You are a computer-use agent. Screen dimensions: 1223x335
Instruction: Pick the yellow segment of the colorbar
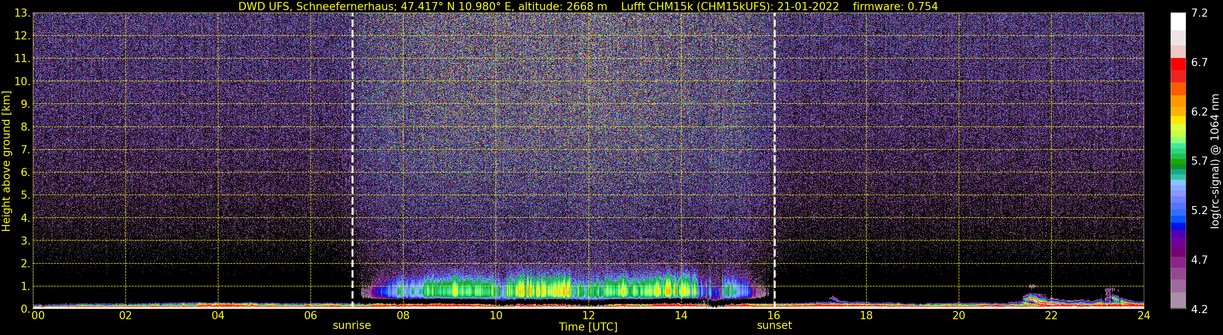(1178, 120)
